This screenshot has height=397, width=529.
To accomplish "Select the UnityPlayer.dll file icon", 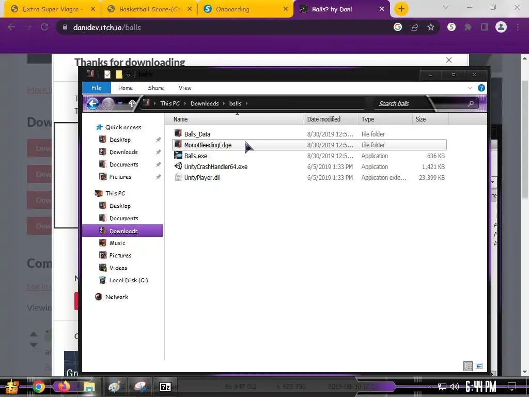I will (178, 177).
